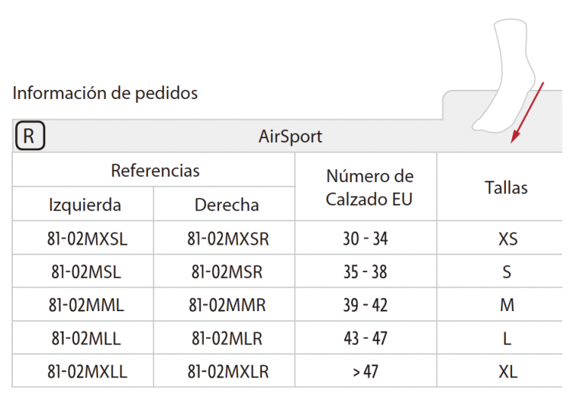The image size is (580, 401).
Task: Click the 81-02MLR reference
Action: (x=227, y=338)
